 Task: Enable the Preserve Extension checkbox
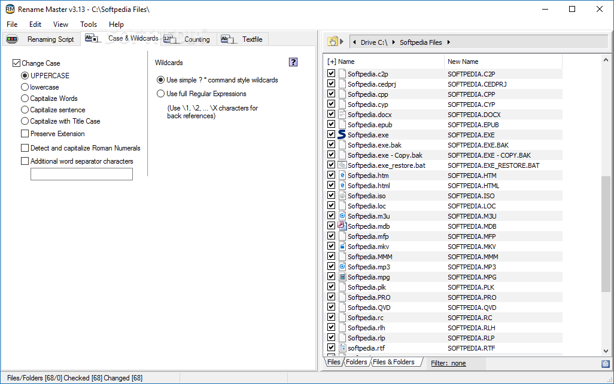point(25,134)
